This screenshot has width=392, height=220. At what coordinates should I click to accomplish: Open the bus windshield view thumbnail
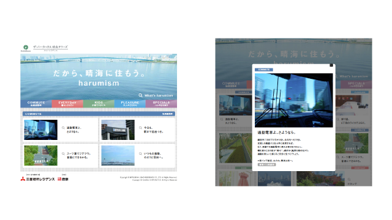click(x=41, y=130)
